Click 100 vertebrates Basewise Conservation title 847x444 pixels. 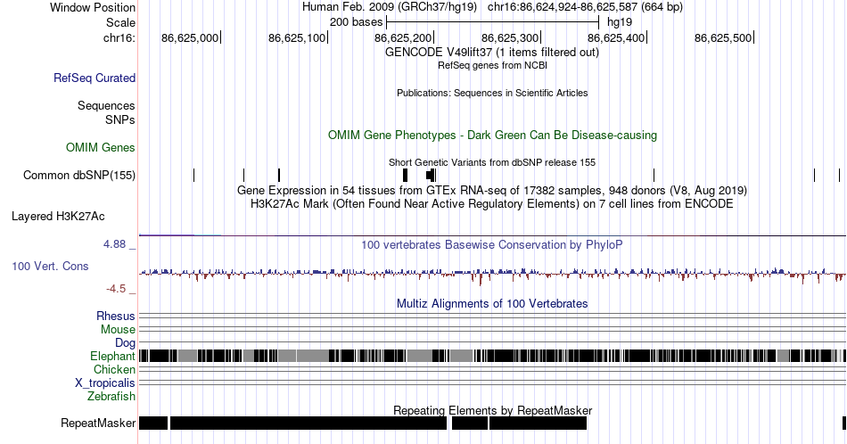(x=492, y=244)
